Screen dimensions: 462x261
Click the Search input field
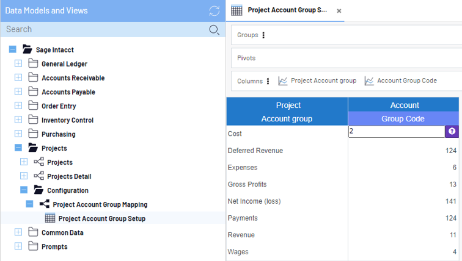(x=104, y=29)
